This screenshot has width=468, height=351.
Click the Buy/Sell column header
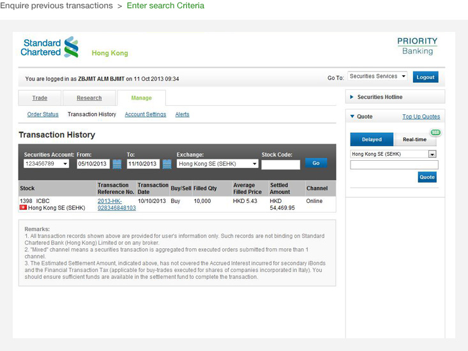tap(181, 188)
